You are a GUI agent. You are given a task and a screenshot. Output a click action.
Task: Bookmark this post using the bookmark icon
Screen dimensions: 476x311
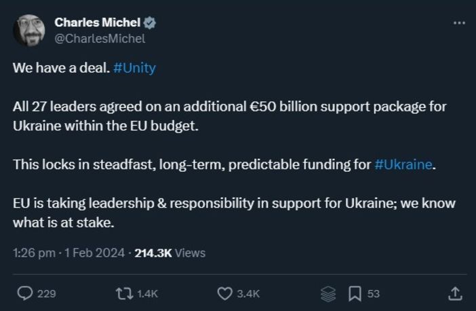[354, 293]
